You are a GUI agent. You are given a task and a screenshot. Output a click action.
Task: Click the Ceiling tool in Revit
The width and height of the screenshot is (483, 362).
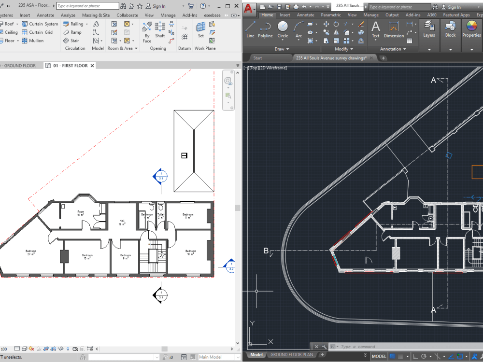[9, 32]
